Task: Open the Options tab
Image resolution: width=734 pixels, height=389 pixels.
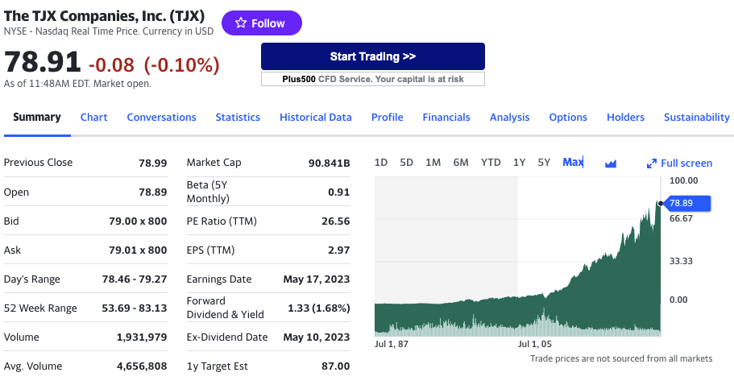Action: [x=568, y=117]
